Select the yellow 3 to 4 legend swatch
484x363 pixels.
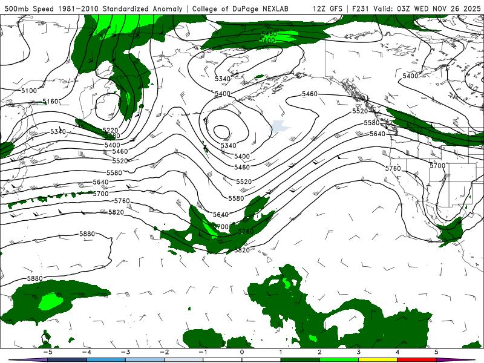click(378, 360)
